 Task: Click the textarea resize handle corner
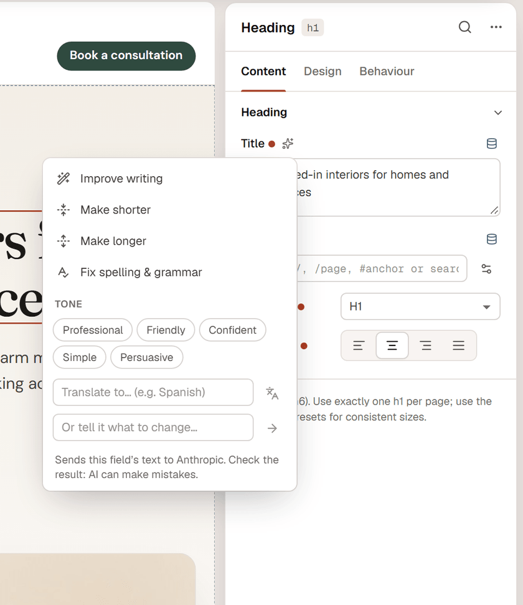[494, 210]
